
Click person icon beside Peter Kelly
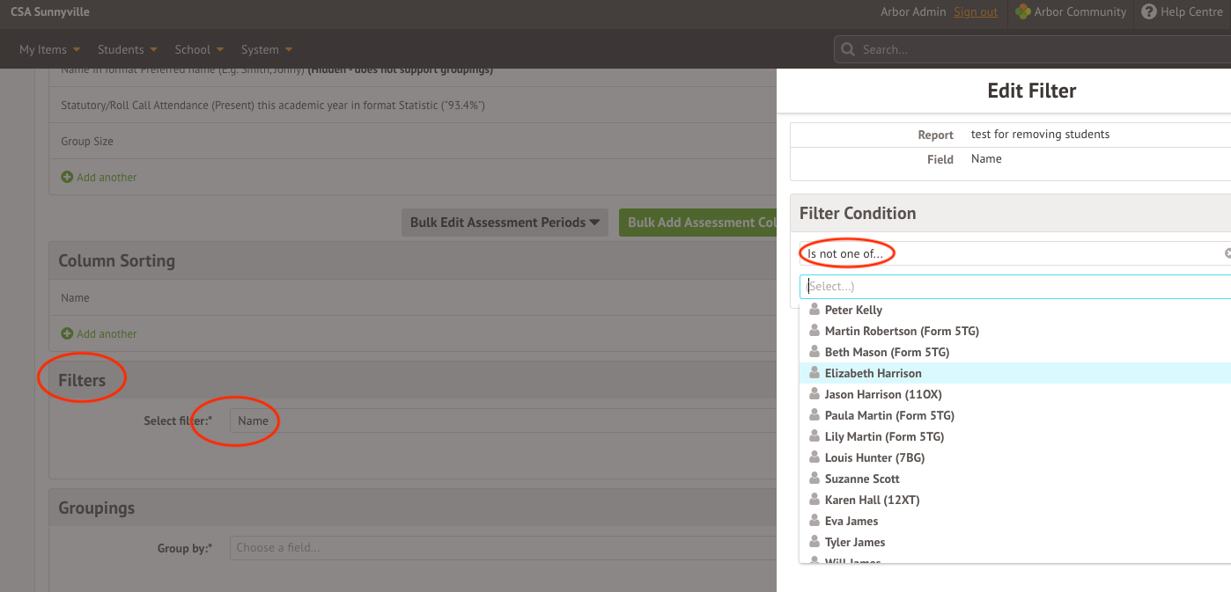(x=815, y=310)
